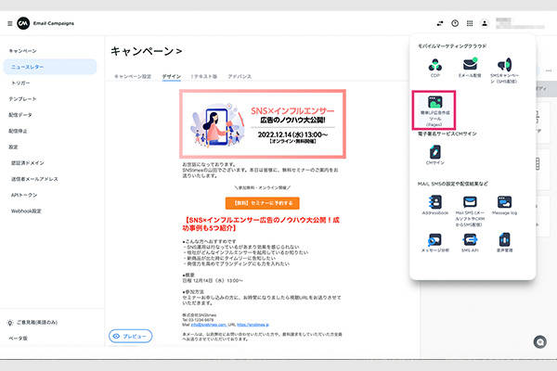Viewport: 557px width, 371px height.
Task: Click the help question mark icon
Action: coord(455,23)
